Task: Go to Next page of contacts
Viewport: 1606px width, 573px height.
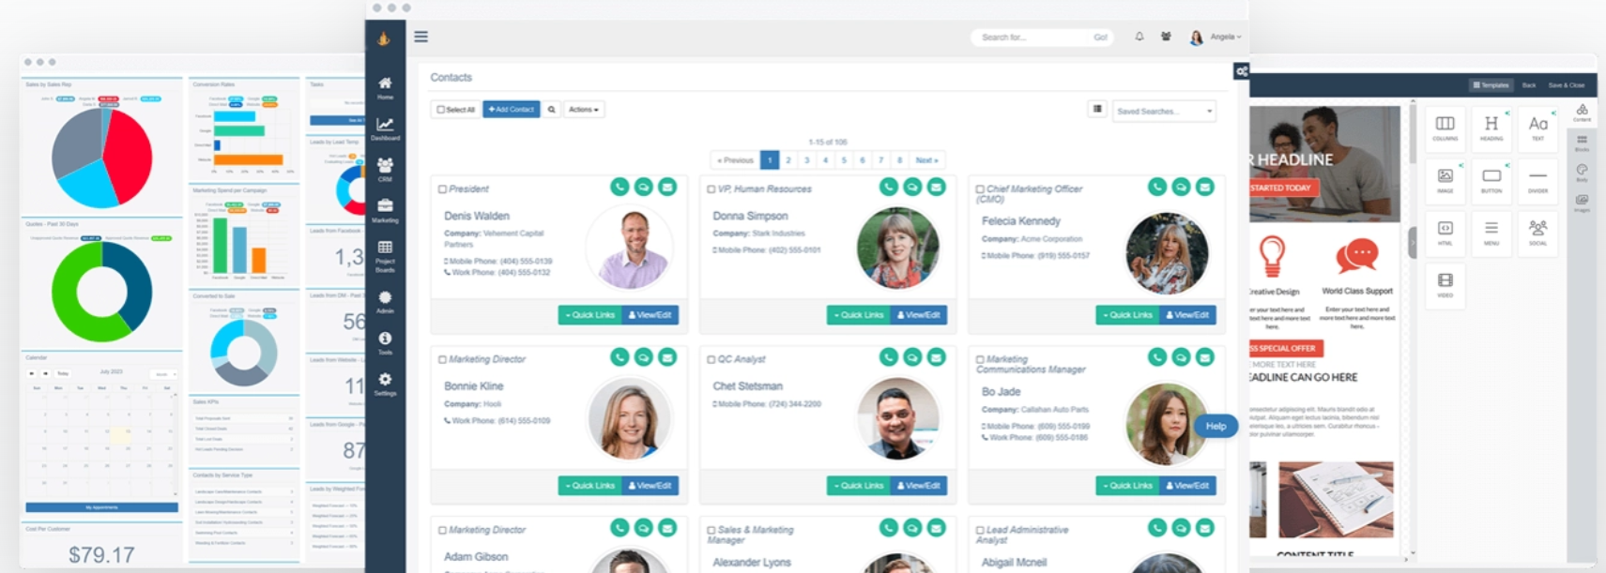Action: click(926, 160)
